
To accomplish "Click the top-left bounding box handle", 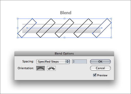I will coord(18,18).
